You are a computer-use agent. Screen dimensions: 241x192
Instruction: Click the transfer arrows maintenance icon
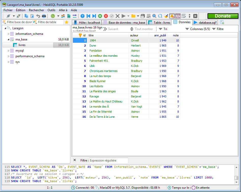[x=75, y=16]
